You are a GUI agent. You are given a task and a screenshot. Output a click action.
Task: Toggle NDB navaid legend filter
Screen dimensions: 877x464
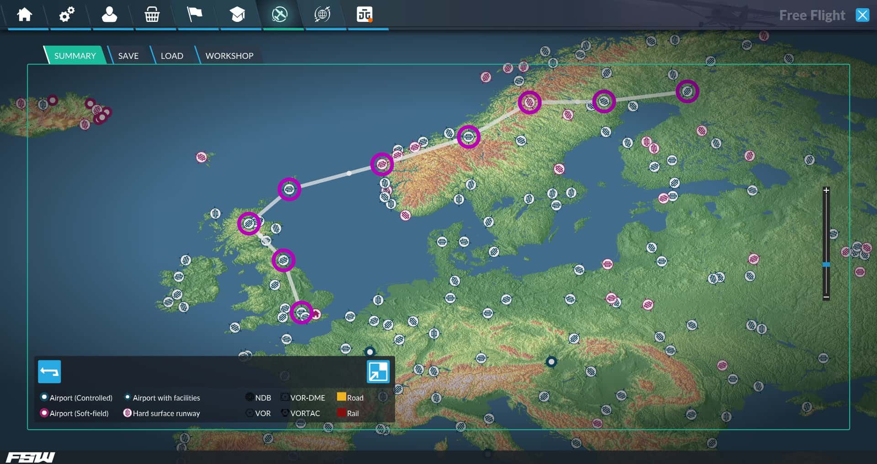(x=258, y=398)
